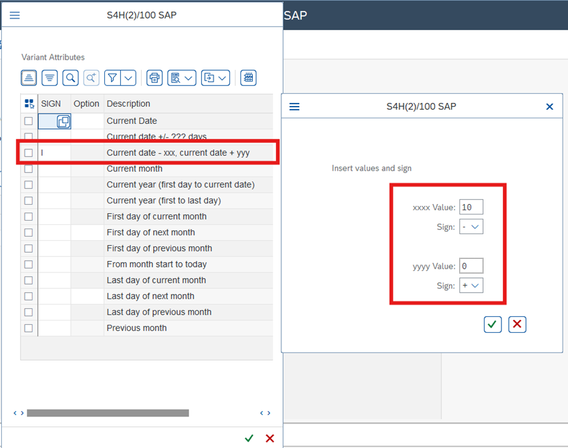Click the Set Filter funnel icon
The width and height of the screenshot is (568, 448).
pos(112,78)
